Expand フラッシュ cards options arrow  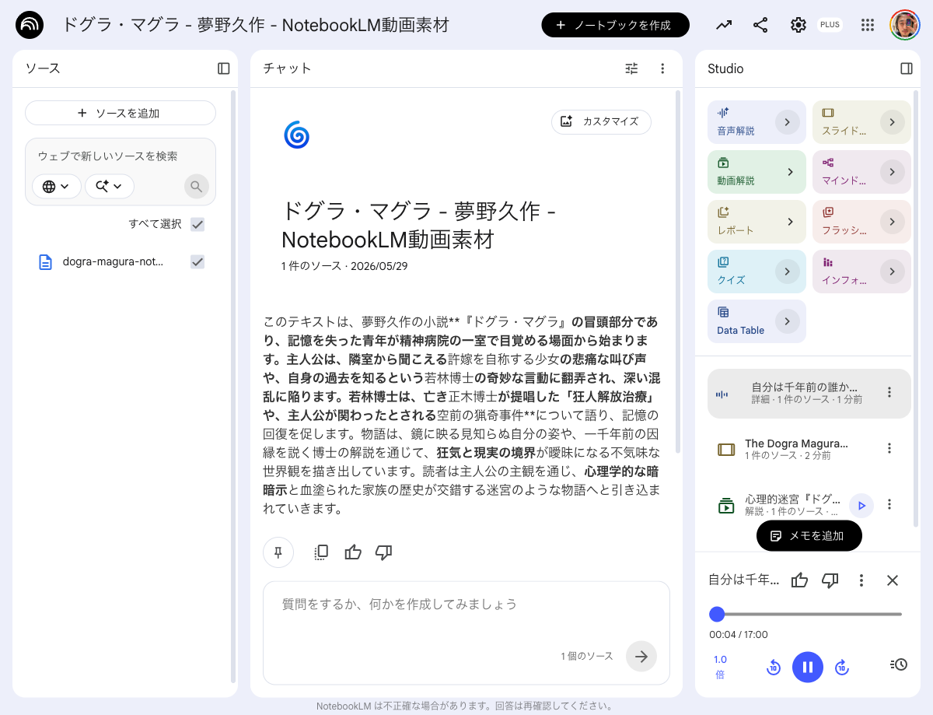coord(893,222)
